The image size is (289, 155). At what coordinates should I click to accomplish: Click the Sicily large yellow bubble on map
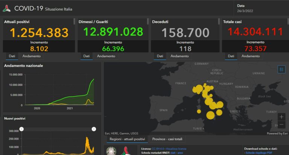click(210, 115)
